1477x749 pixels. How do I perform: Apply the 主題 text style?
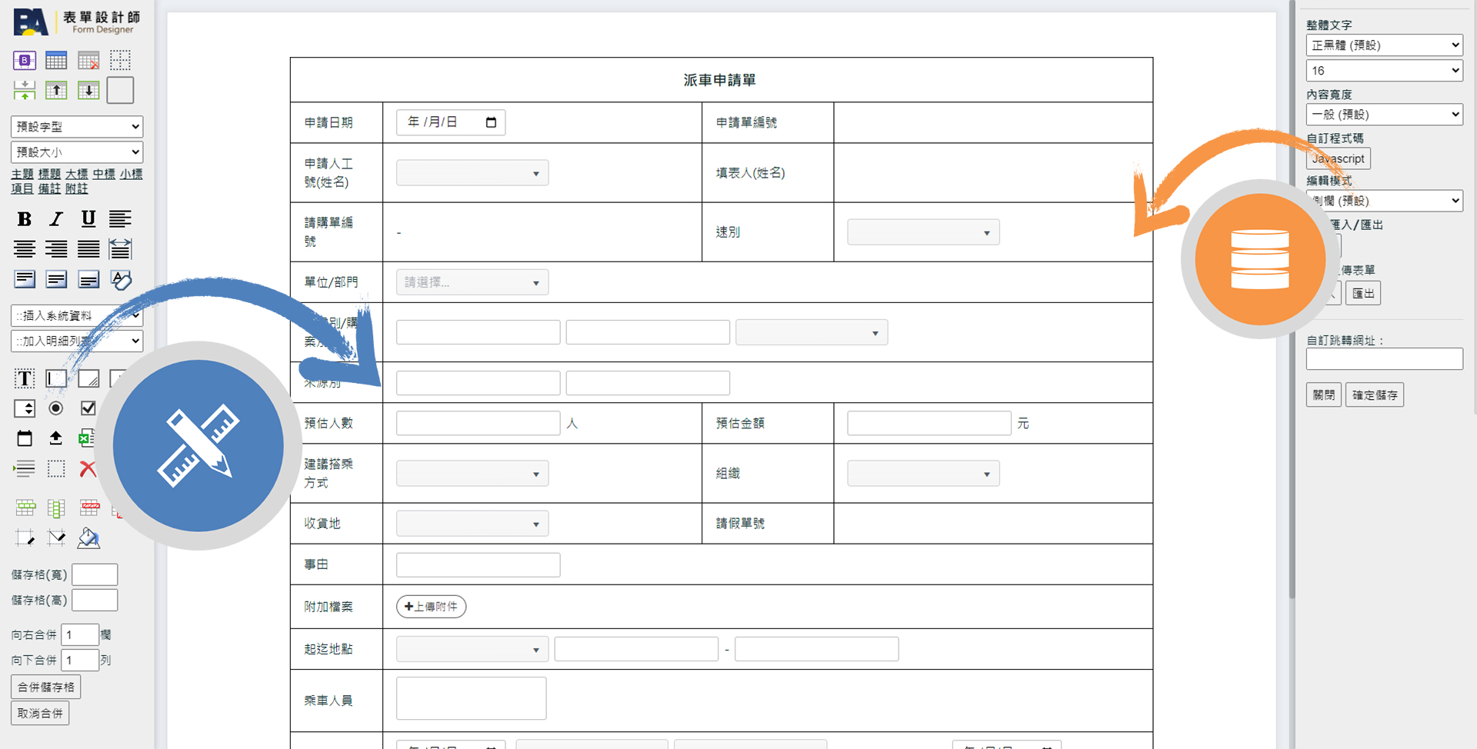[x=22, y=174]
